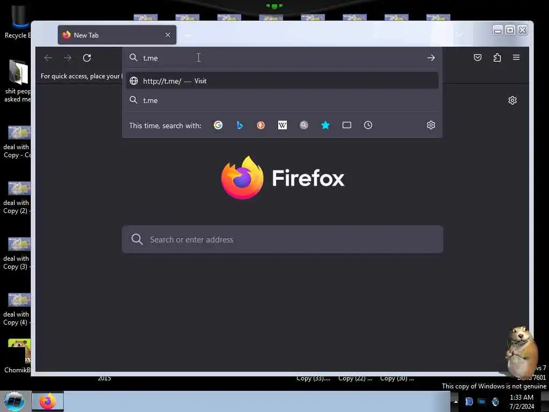Click the Search or enter address box

tap(283, 239)
